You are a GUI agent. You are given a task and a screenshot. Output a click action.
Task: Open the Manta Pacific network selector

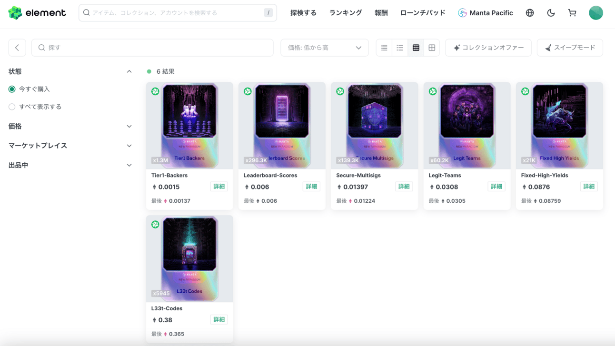[x=486, y=13]
